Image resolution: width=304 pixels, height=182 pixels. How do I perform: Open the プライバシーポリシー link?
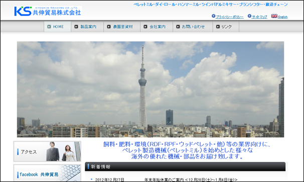(x=230, y=17)
